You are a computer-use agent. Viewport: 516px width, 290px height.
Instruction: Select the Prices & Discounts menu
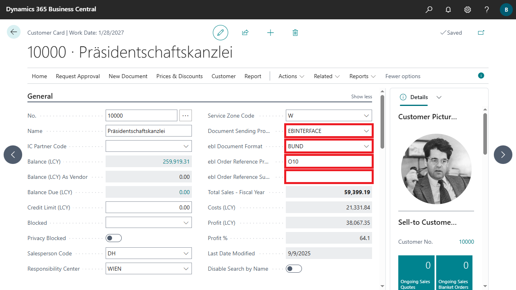(179, 76)
